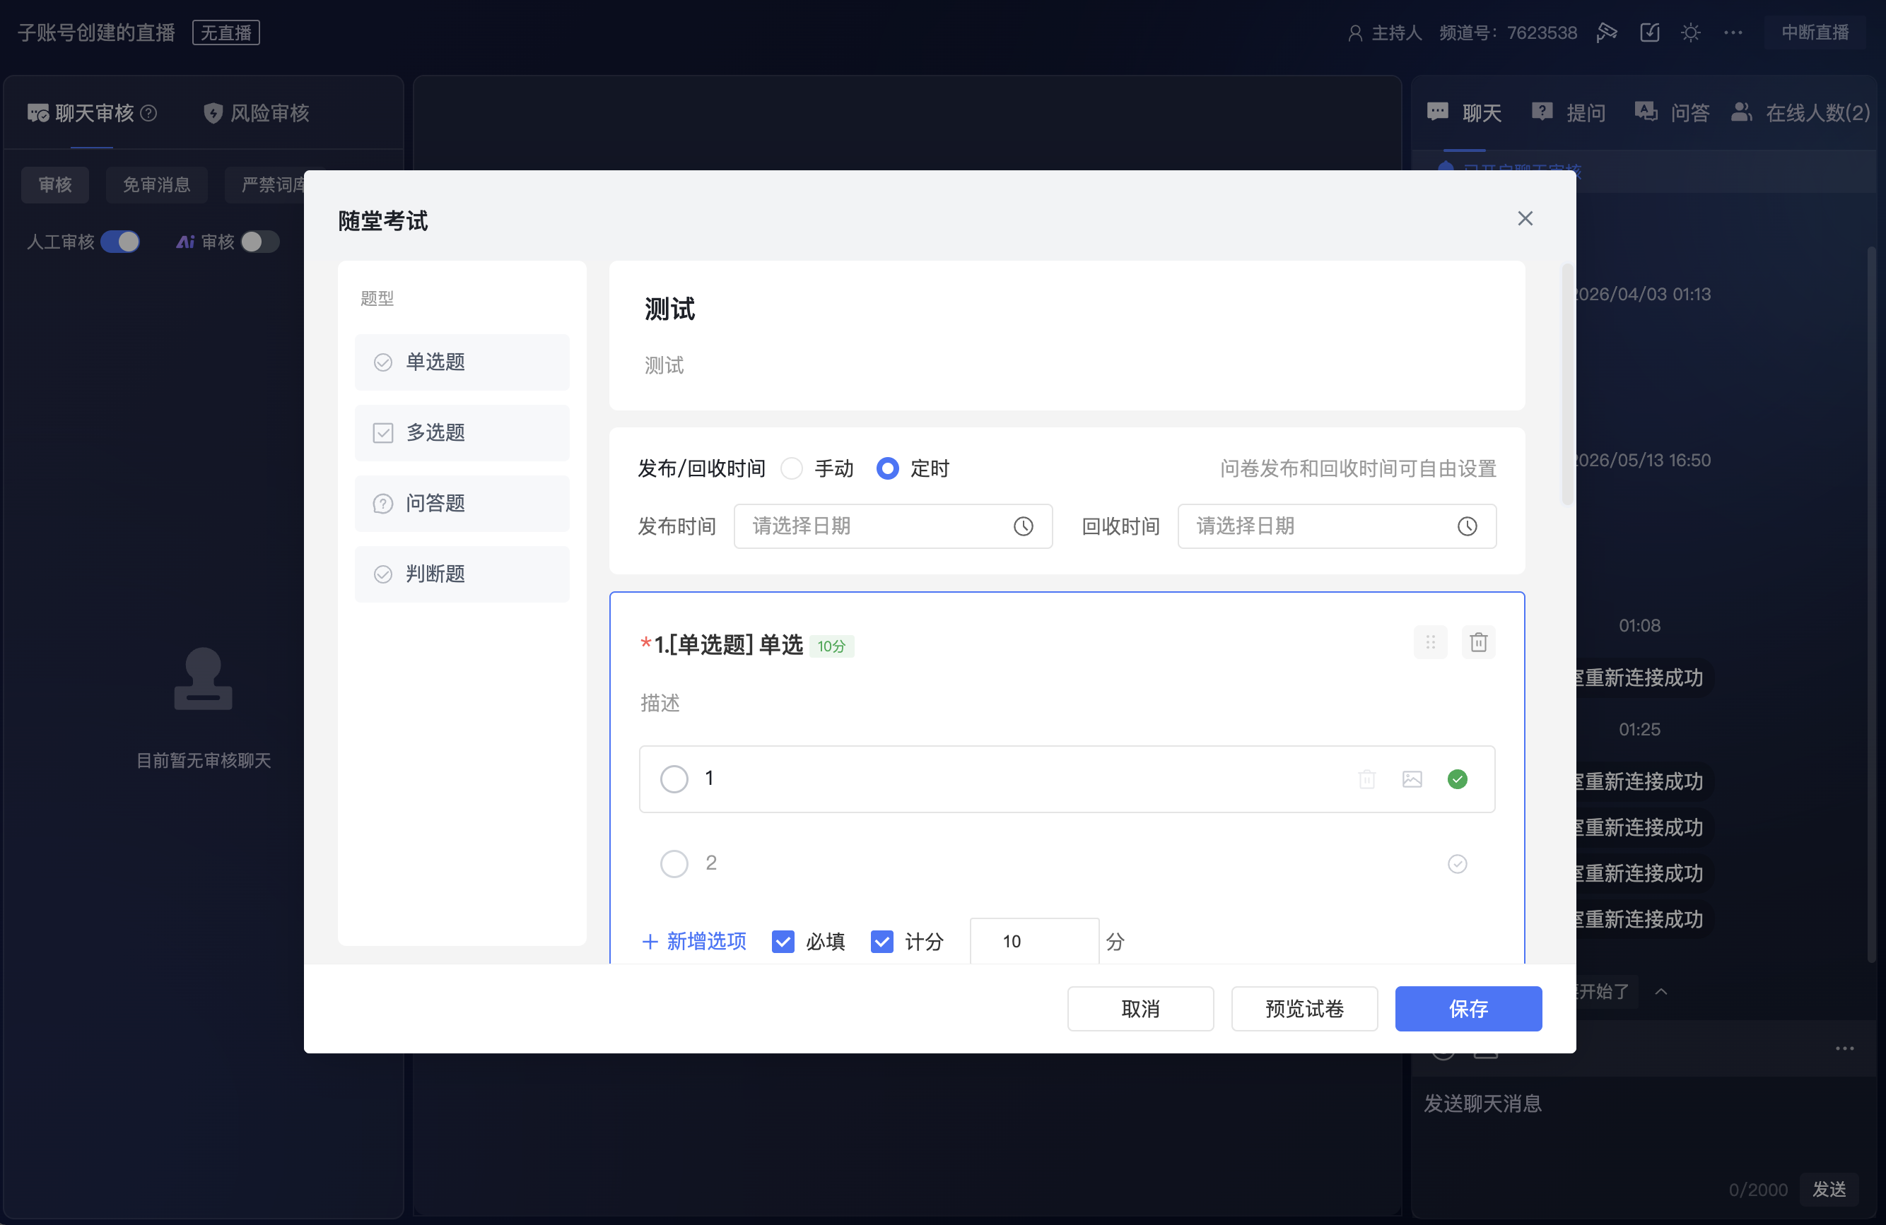This screenshot has width=1886, height=1225.
Task: Click the dialog's vertical scrollbar
Action: pos(1566,384)
